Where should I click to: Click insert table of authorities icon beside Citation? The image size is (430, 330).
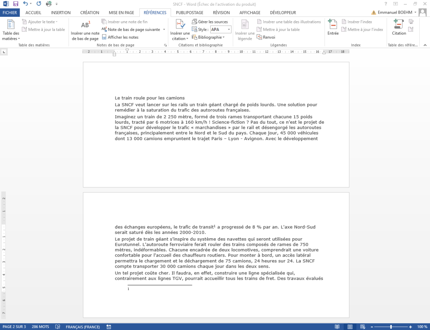411,22
